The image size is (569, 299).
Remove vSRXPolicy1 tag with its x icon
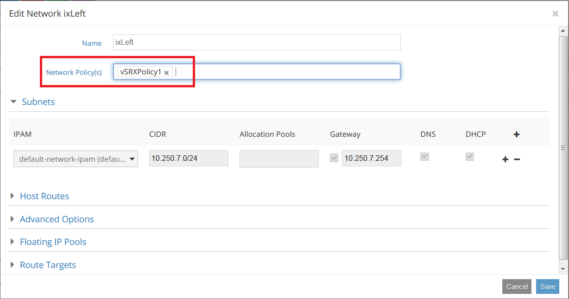pos(166,73)
